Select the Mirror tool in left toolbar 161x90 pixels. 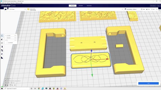(2, 47)
